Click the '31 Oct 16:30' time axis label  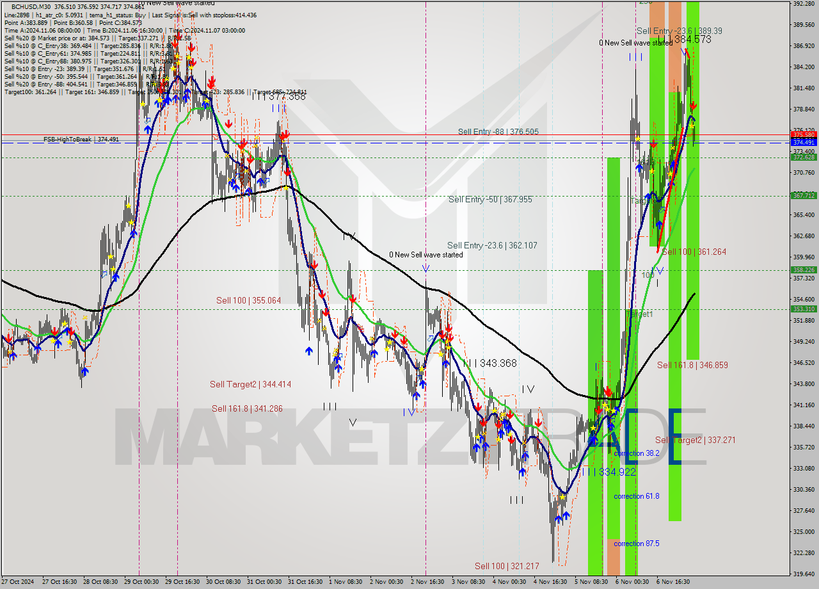tap(305, 582)
